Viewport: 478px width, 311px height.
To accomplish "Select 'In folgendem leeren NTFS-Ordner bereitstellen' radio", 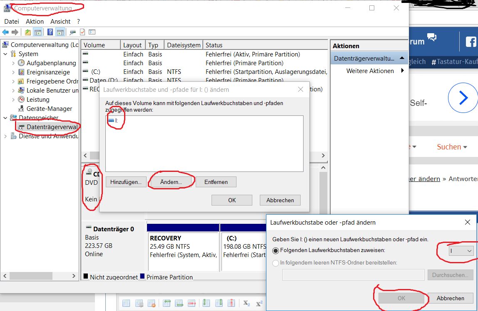I will pos(276,263).
